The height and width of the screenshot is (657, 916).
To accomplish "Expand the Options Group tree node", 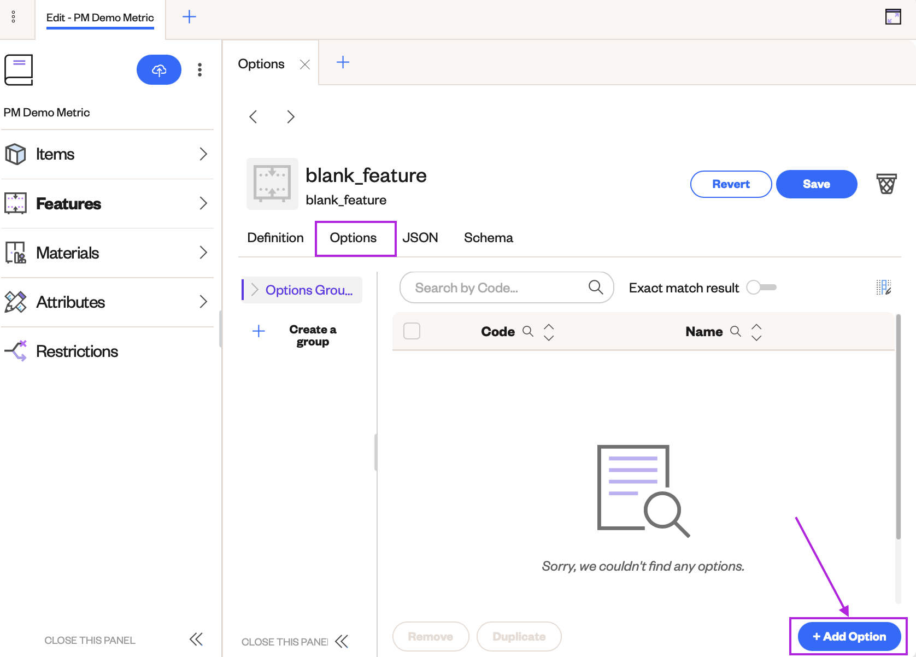I will [255, 290].
